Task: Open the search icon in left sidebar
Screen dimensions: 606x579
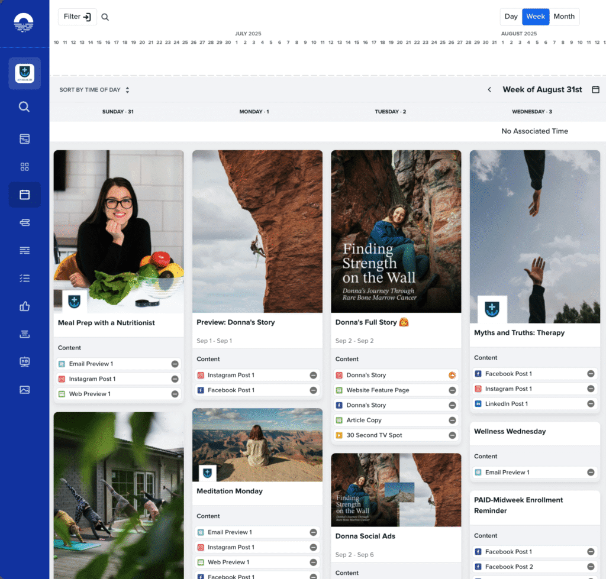Action: pyautogui.click(x=24, y=107)
